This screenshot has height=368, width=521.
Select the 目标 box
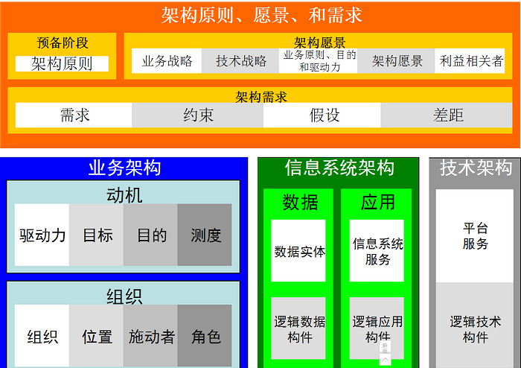[97, 235]
